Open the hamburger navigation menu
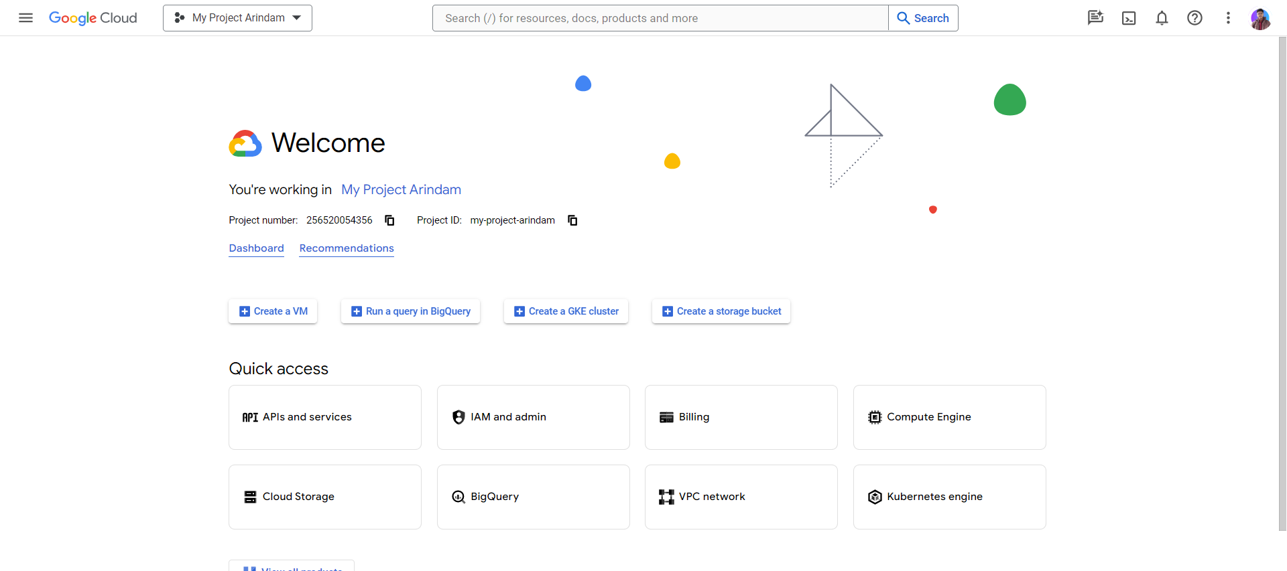The width and height of the screenshot is (1287, 571). tap(25, 18)
